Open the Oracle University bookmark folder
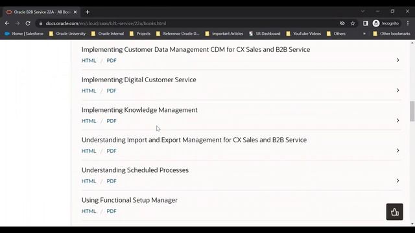The image size is (415, 233). 67,34
